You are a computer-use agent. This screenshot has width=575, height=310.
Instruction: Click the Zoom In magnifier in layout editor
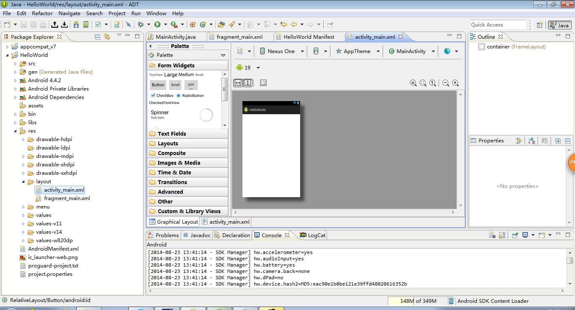455,83
